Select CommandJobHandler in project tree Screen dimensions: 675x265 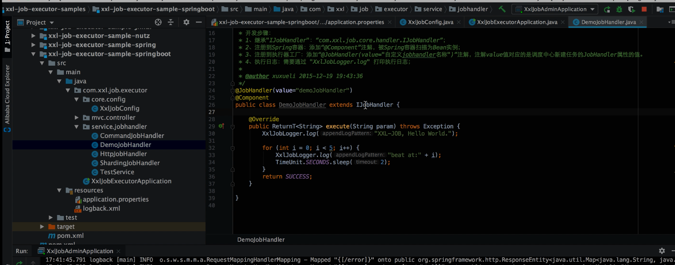tap(132, 136)
